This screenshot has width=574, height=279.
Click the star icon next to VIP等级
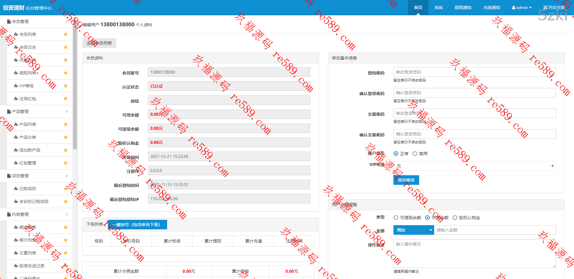(x=65, y=86)
